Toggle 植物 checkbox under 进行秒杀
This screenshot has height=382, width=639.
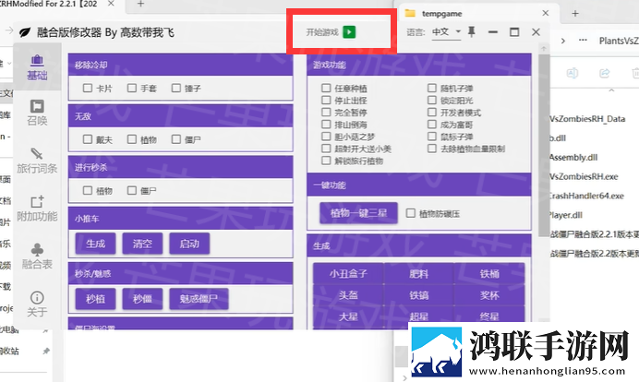(87, 190)
